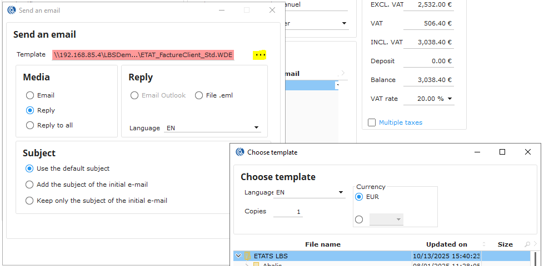549x266 pixels.
Task: Close the Choose template window
Action: [x=528, y=152]
